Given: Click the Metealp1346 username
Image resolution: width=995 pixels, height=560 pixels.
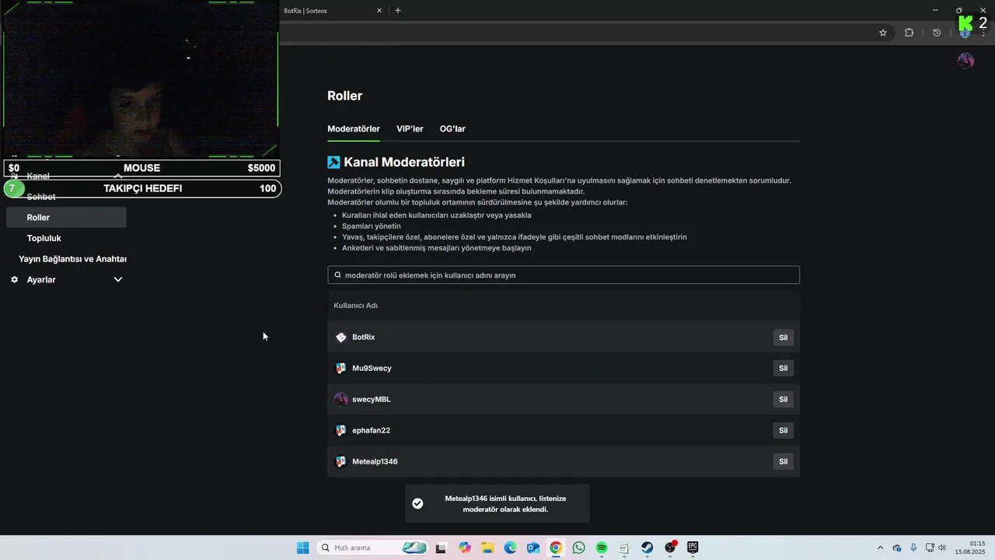Looking at the screenshot, I should pos(375,462).
